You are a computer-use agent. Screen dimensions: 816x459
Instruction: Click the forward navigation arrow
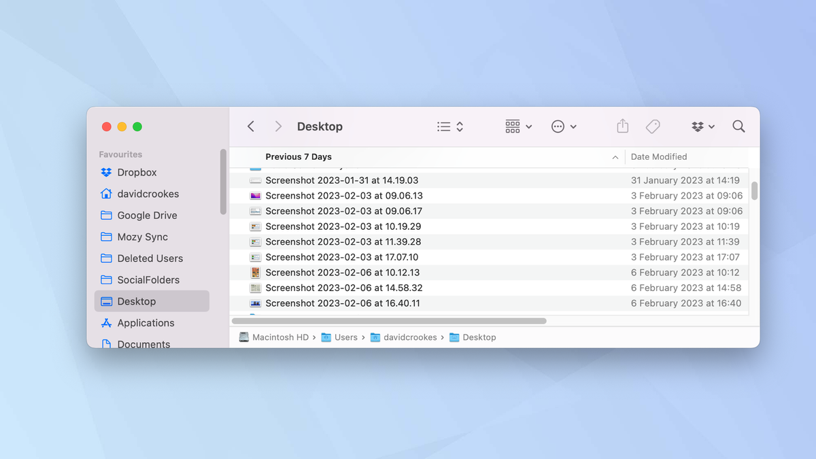pyautogui.click(x=277, y=126)
